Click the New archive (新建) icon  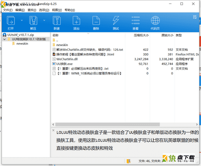coord(57,21)
